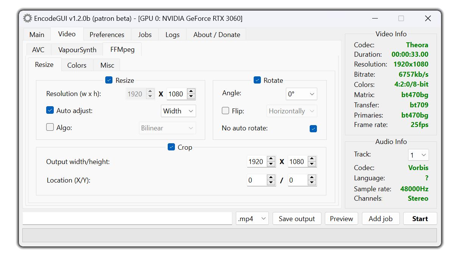Enable the Algo checkbox
This screenshot has height=257, width=460.
tap(50, 127)
